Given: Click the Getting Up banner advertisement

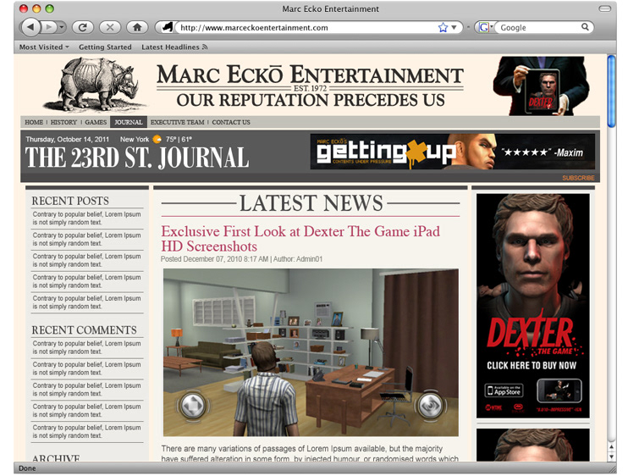Looking at the screenshot, I should (452, 152).
